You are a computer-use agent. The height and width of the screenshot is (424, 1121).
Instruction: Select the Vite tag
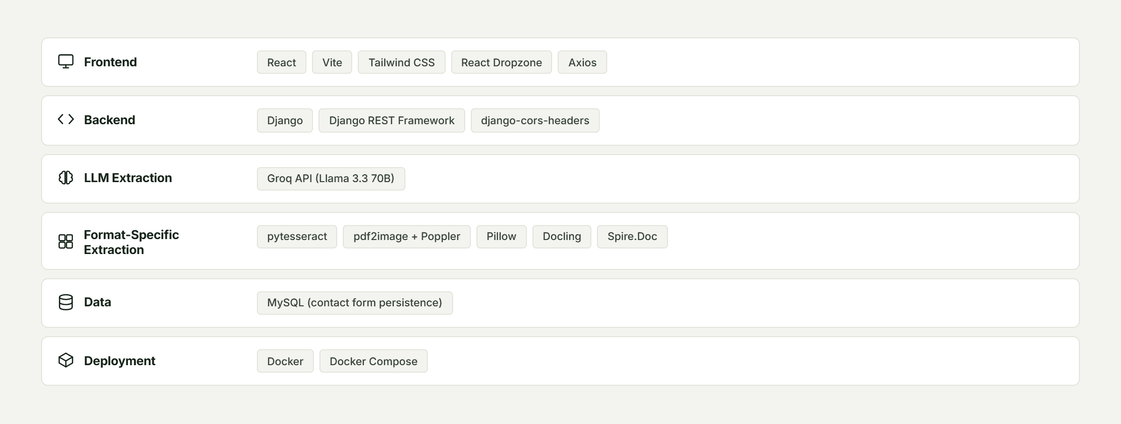pyautogui.click(x=332, y=62)
